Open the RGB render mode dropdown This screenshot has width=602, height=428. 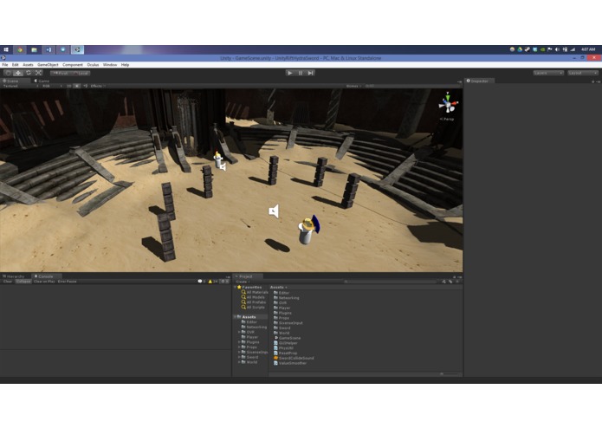pyautogui.click(x=52, y=86)
